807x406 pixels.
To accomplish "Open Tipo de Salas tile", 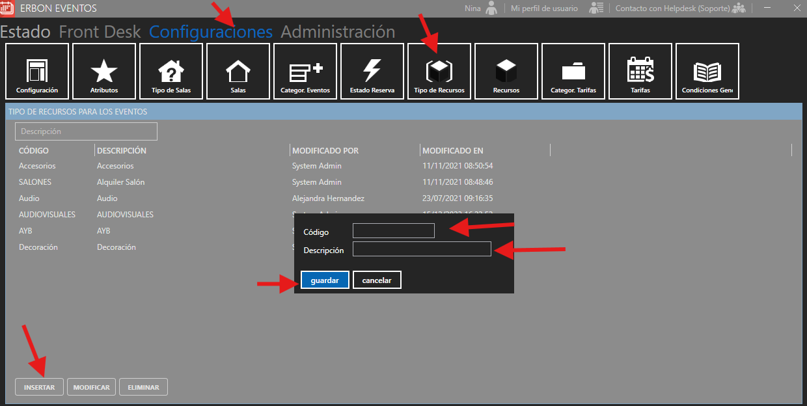I will [x=171, y=71].
